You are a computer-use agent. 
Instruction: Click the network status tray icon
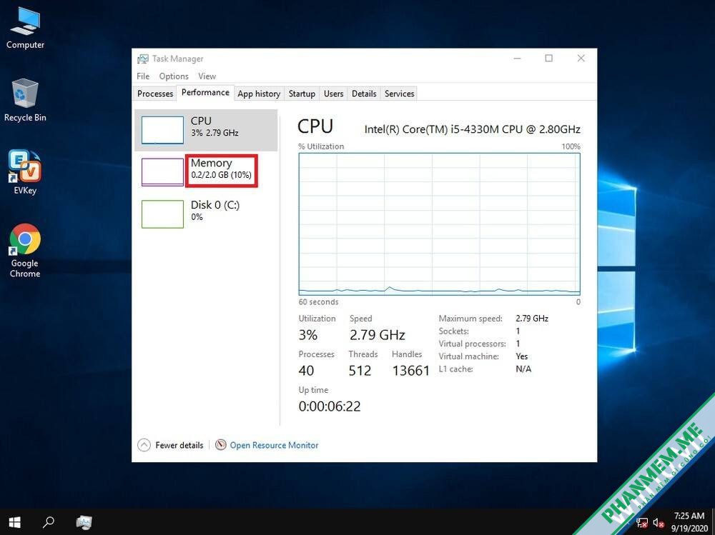tap(641, 523)
